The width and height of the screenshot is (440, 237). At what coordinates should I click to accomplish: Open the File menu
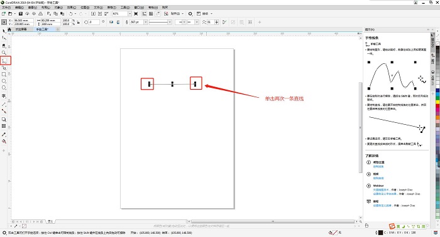[6, 8]
